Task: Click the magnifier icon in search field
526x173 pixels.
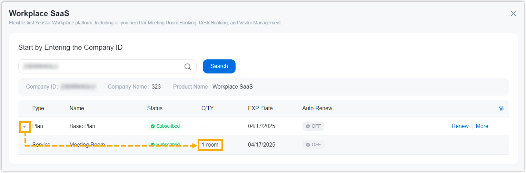Action: click(188, 67)
